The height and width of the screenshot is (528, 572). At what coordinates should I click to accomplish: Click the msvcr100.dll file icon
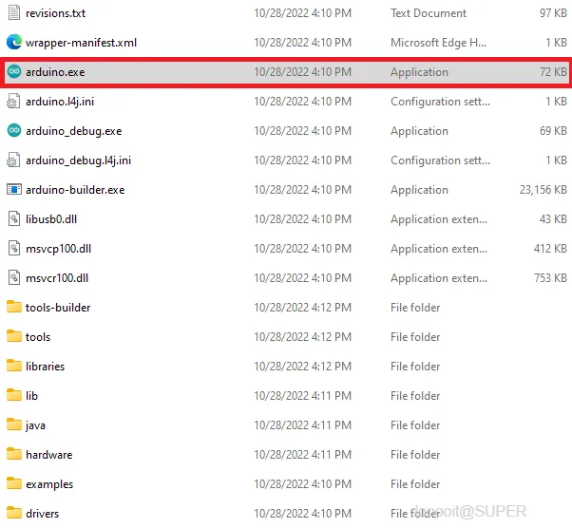(x=14, y=278)
